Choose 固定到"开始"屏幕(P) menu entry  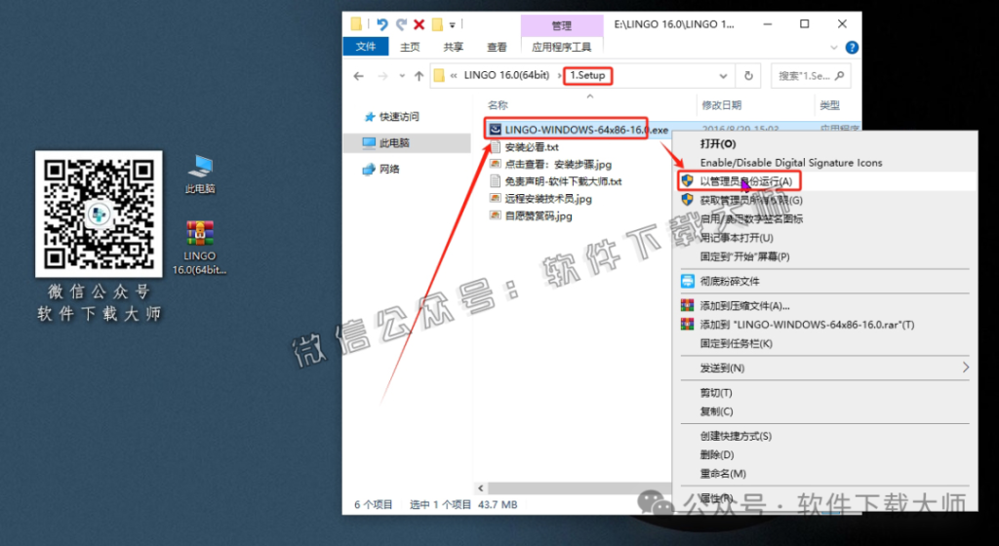coord(825,256)
